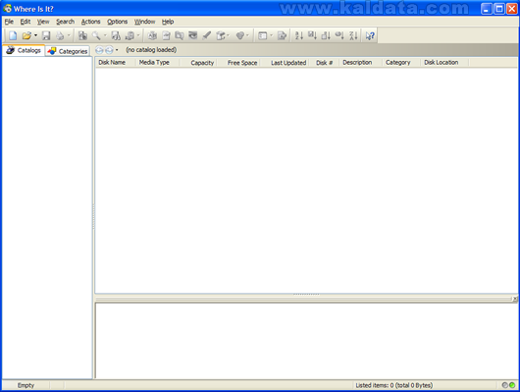Open the Help menu
Screen dimensions: 520x392
168,22
